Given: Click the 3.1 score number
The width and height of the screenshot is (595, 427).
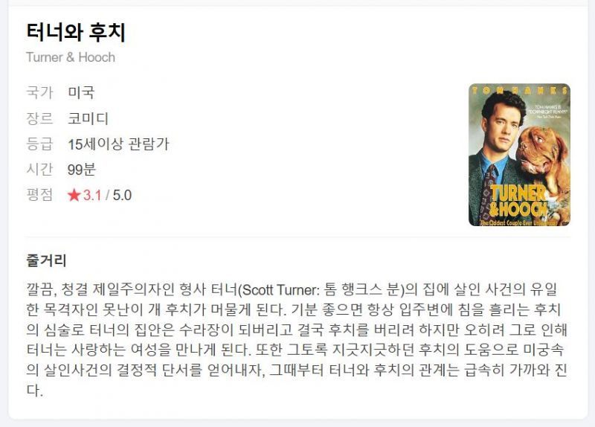Looking at the screenshot, I should pyautogui.click(x=92, y=195).
